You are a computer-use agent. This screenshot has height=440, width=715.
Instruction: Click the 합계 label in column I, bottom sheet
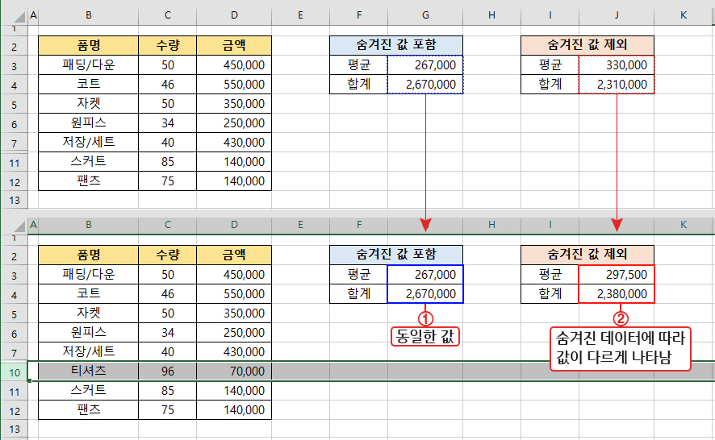click(x=550, y=294)
